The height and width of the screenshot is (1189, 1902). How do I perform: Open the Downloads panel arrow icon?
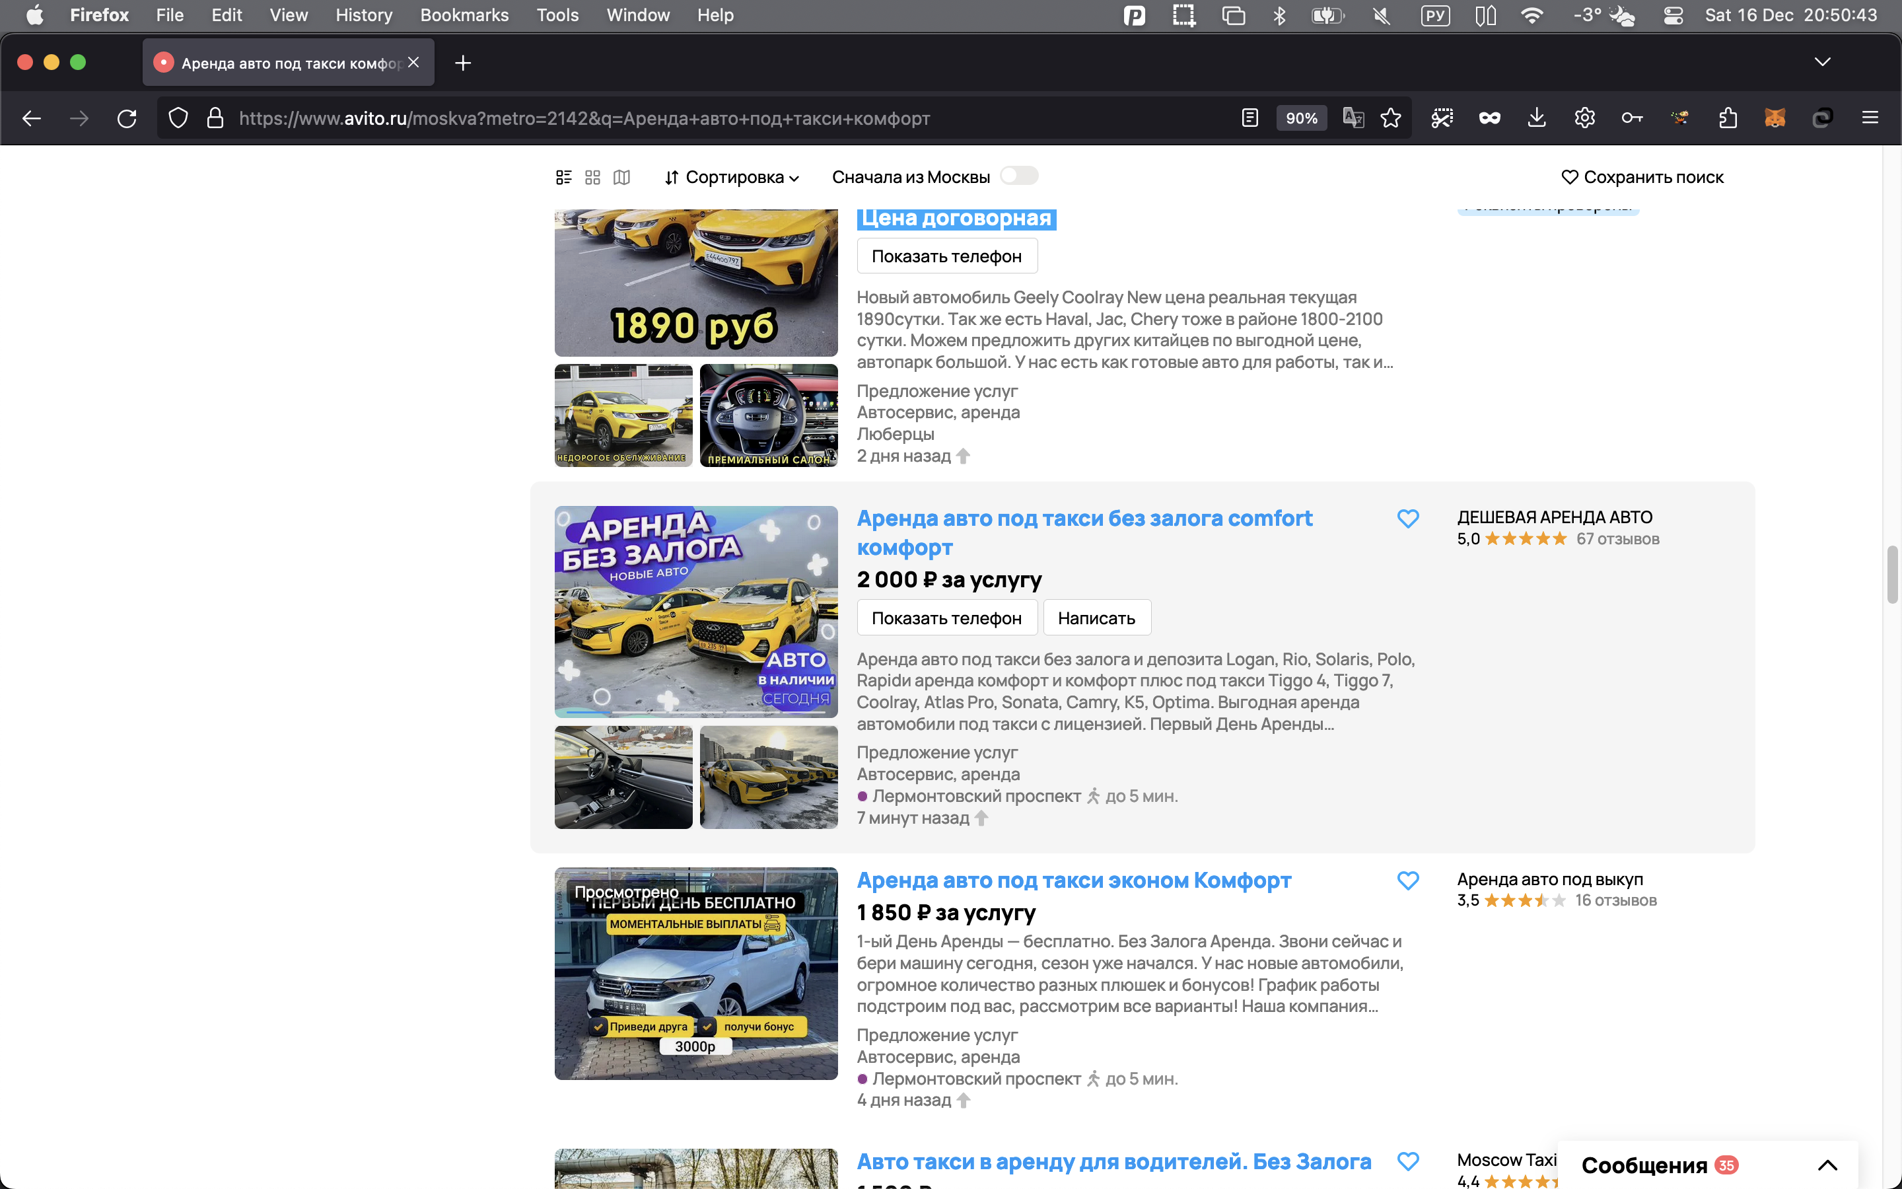point(1537,118)
